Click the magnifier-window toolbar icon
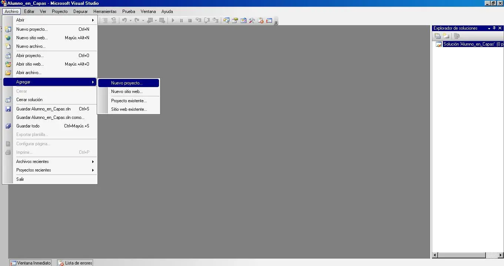Screen dimensions: 504x266 [x=226, y=20]
